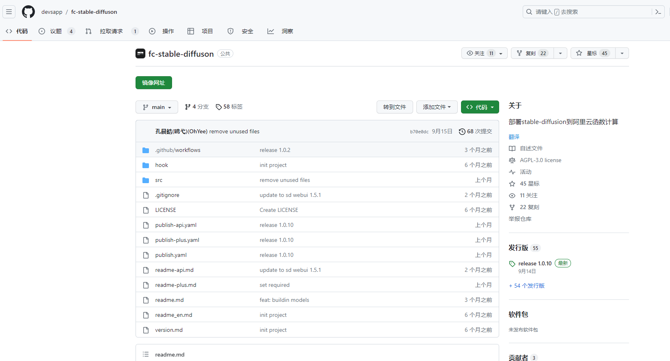
Task: Open the Releases section heading
Action: point(518,248)
